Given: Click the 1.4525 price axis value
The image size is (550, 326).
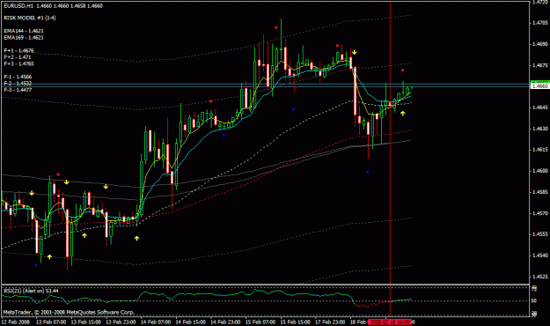Looking at the screenshot, I should (x=540, y=277).
